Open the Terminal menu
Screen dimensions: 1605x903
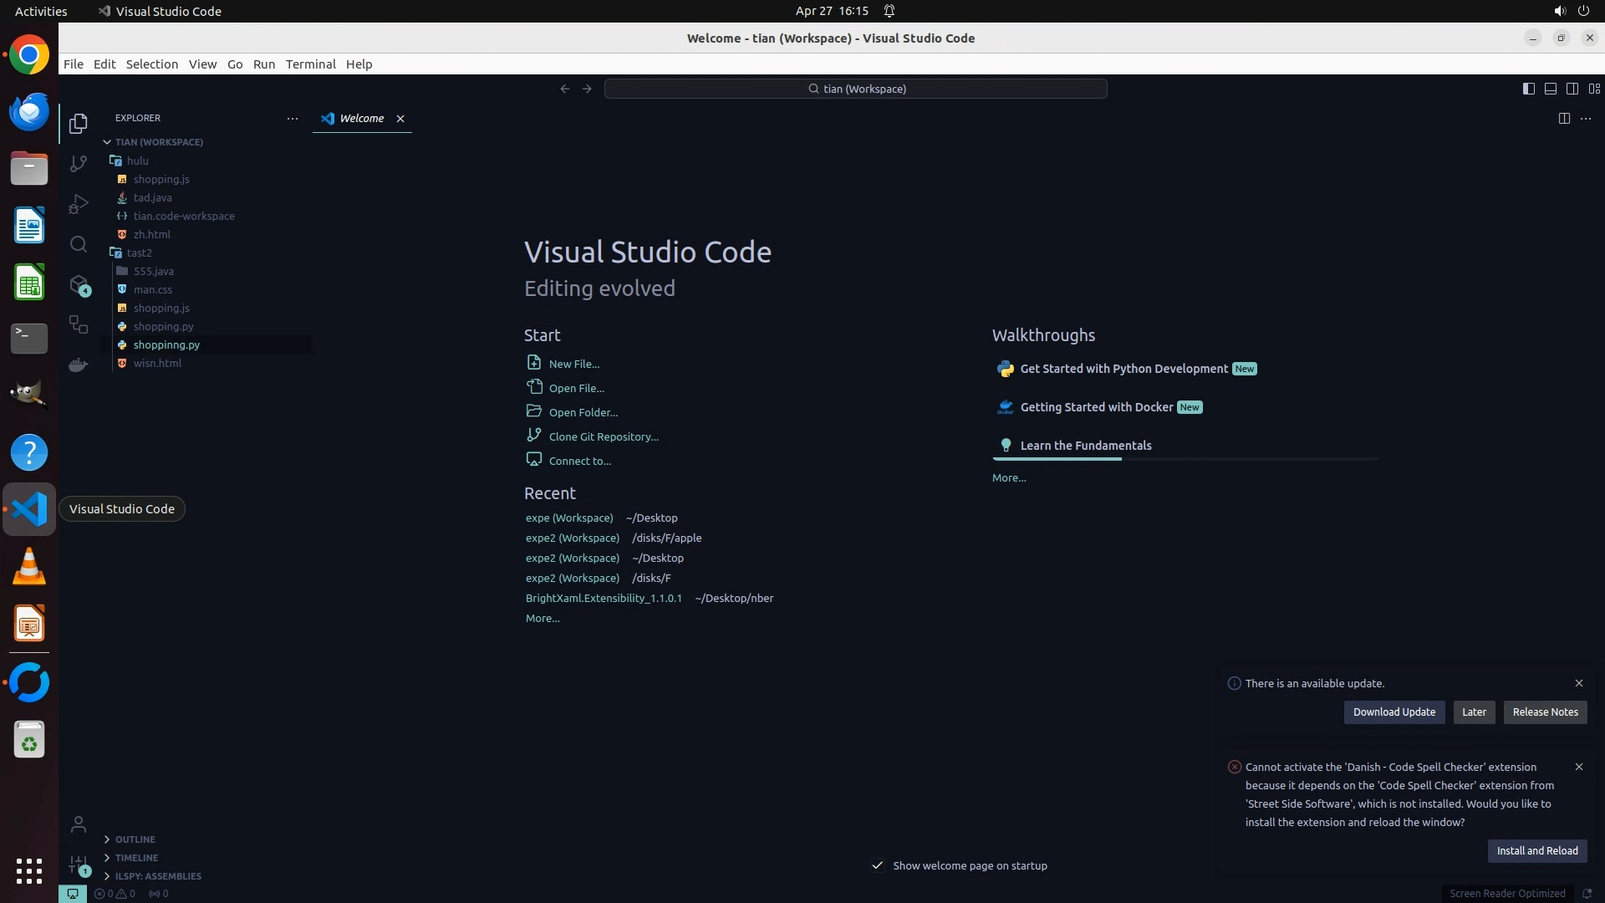(x=310, y=64)
